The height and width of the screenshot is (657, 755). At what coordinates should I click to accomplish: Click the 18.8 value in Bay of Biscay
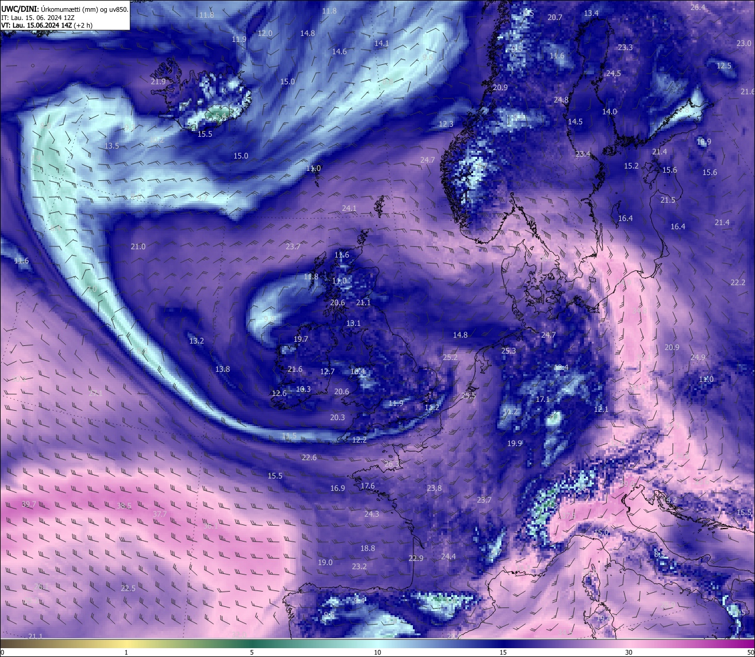coord(367,548)
